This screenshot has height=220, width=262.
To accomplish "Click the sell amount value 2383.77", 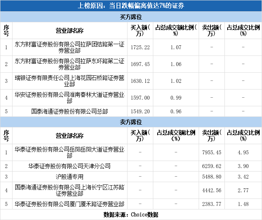I will 212,204.
